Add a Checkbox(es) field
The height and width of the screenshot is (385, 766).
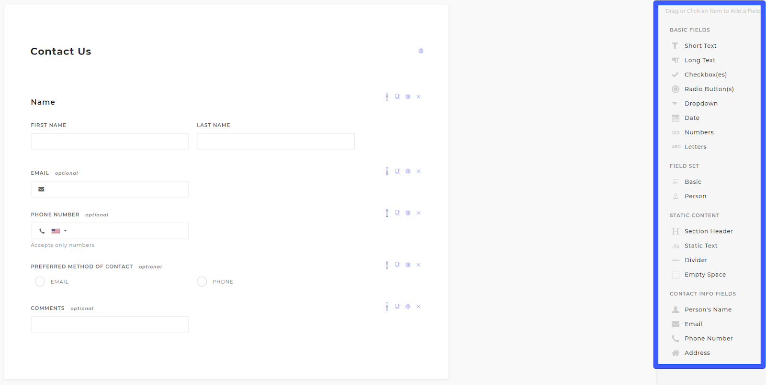click(x=705, y=75)
